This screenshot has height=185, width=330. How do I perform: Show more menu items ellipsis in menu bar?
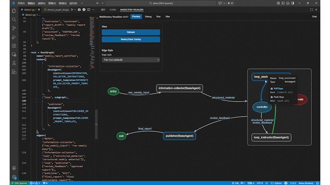pyautogui.click(x=82, y=3)
